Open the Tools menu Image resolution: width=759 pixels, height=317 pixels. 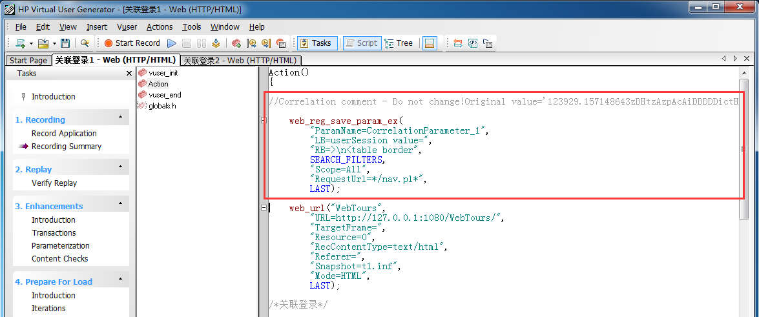coord(192,27)
